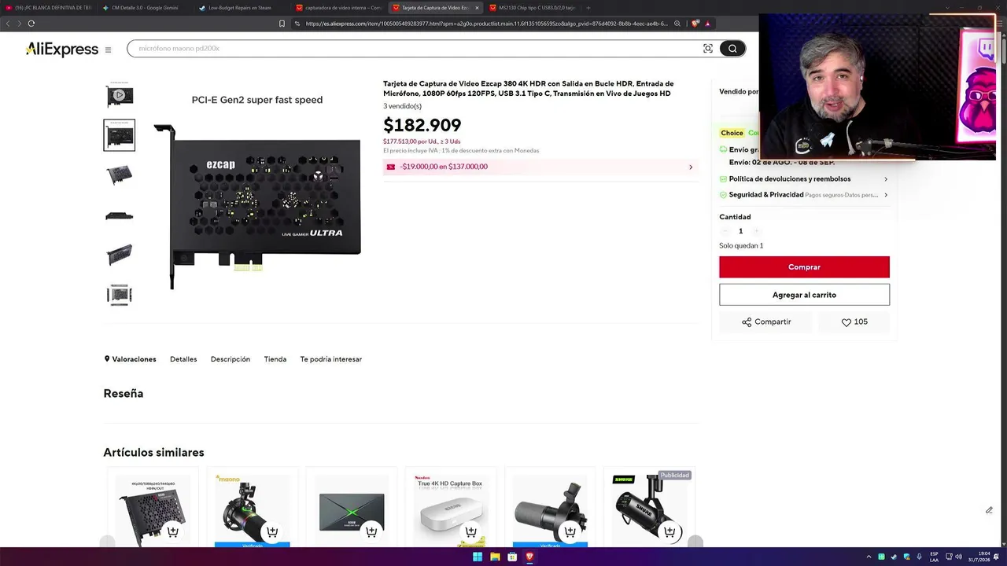Click the pencil edit icon near the scrollbar
The image size is (1007, 566).
tap(989, 510)
